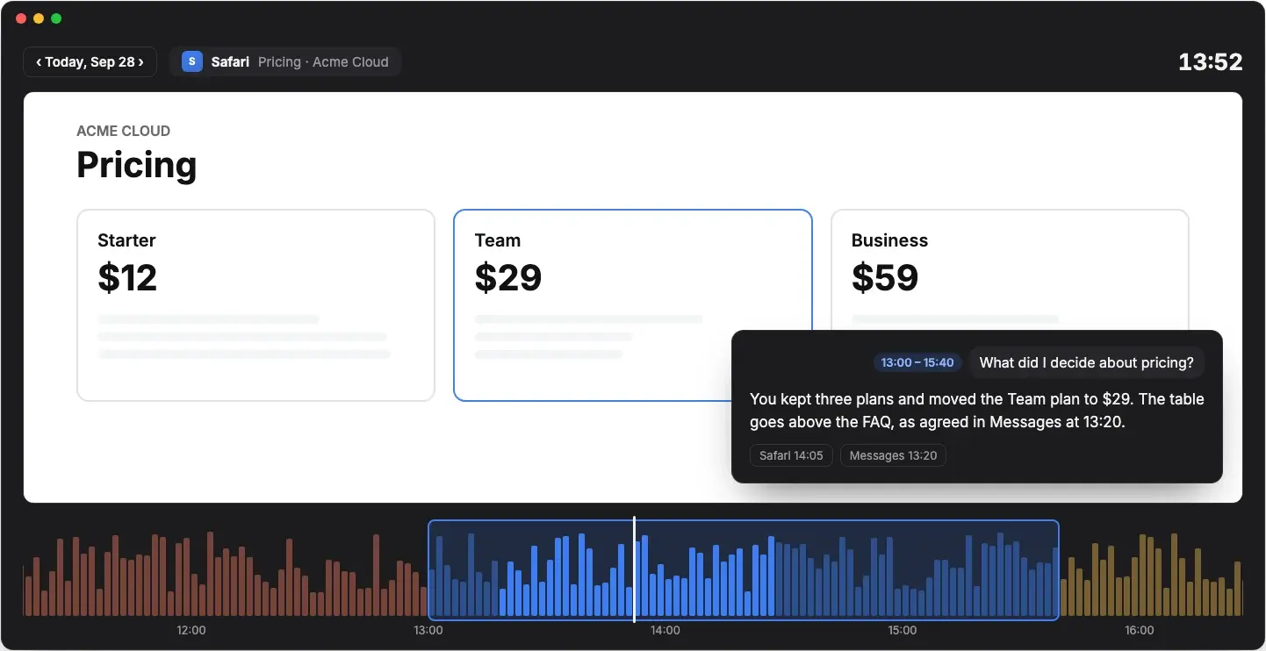The image size is (1266, 651).
Task: Click the "$29" price in the Team card
Action: (508, 277)
